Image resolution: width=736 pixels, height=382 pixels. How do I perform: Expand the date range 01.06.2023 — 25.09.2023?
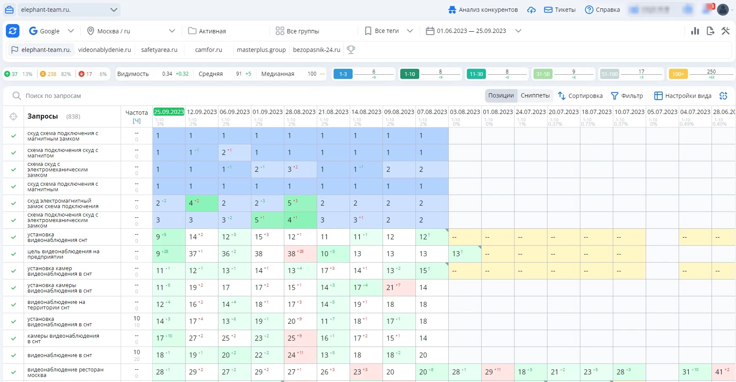click(518, 31)
